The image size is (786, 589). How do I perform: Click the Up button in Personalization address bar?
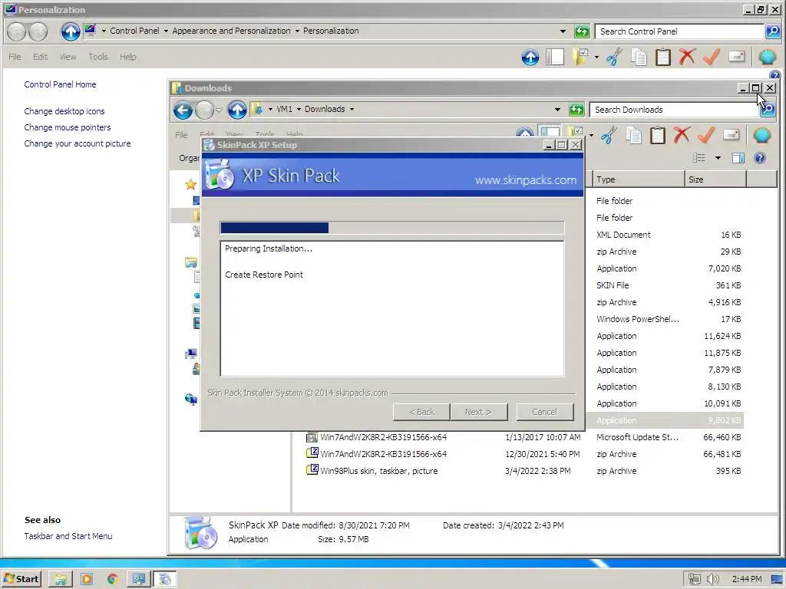[71, 31]
